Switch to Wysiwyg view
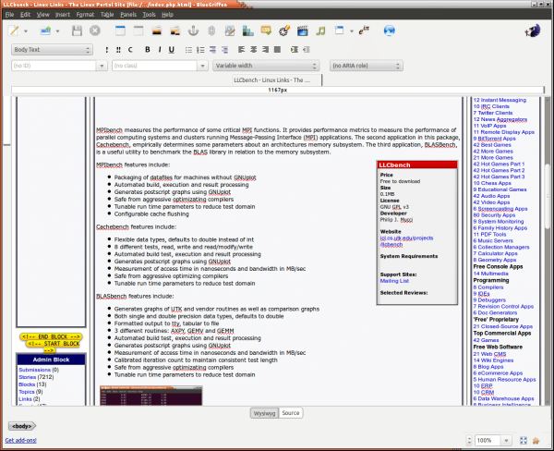This screenshot has width=554, height=451. click(x=264, y=413)
